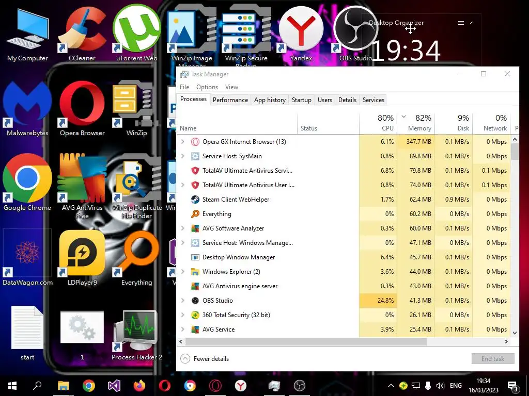Click Fewer details in Task Manager
The image size is (529, 396).
205,359
